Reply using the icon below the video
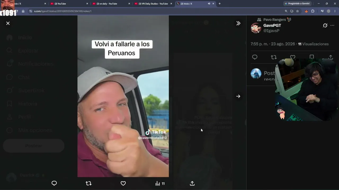Image resolution: width=339 pixels, height=190 pixels. (x=54, y=183)
